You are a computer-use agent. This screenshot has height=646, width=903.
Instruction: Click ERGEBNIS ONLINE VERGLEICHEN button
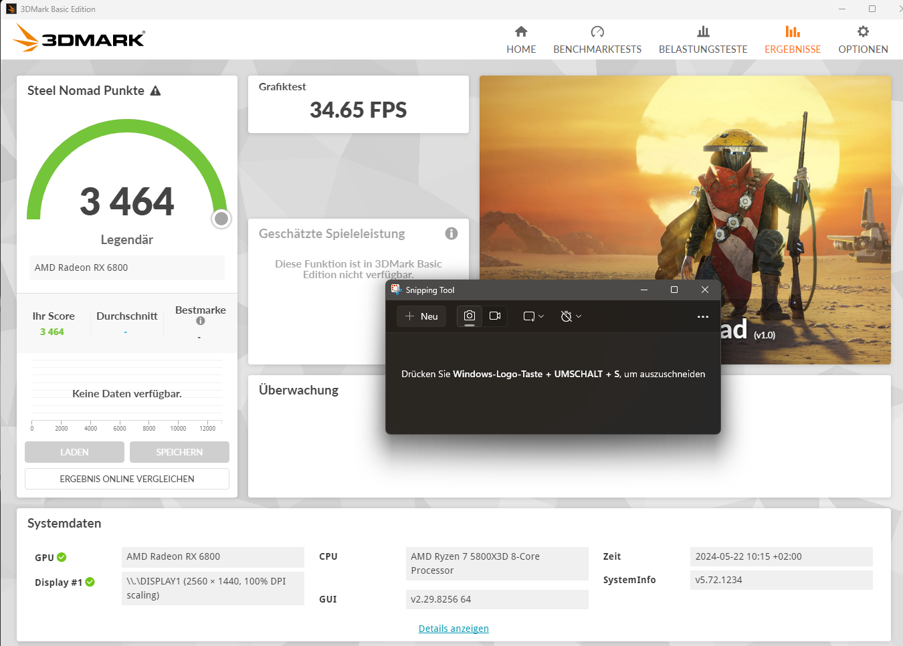coord(127,479)
